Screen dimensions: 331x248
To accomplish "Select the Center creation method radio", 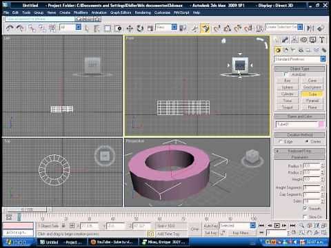I will point(307,141).
